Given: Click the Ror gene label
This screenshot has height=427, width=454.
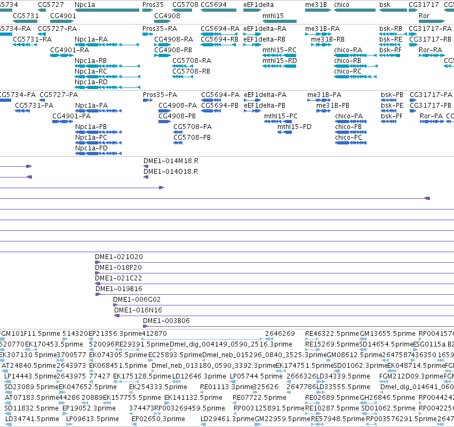Looking at the screenshot, I should (x=424, y=15).
